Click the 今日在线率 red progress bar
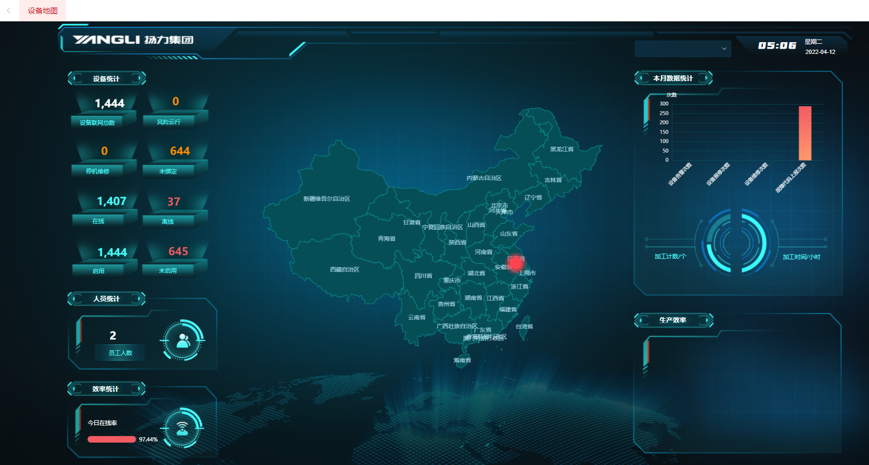The height and width of the screenshot is (465, 869). [x=112, y=439]
